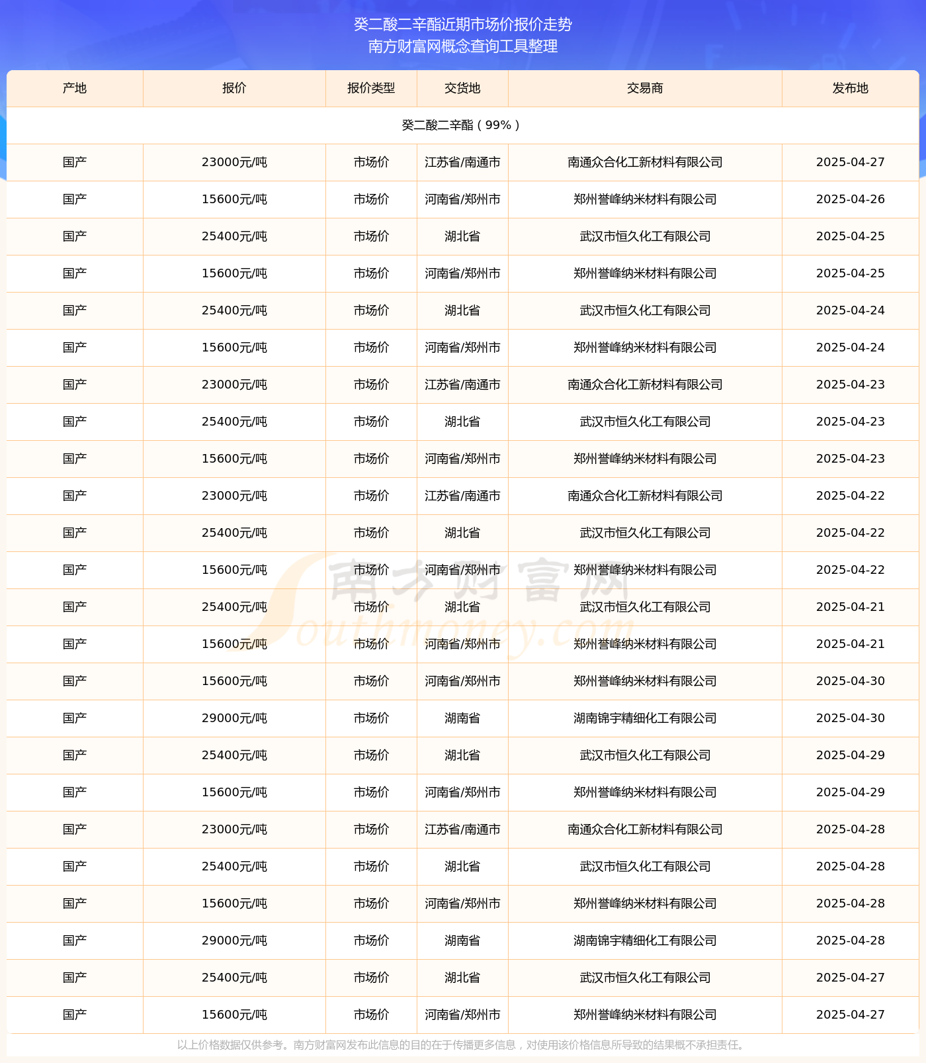Click 武汉市恒久化工有限公司 in the 2025-04-27 row
926x1063 pixels.
pos(645,978)
